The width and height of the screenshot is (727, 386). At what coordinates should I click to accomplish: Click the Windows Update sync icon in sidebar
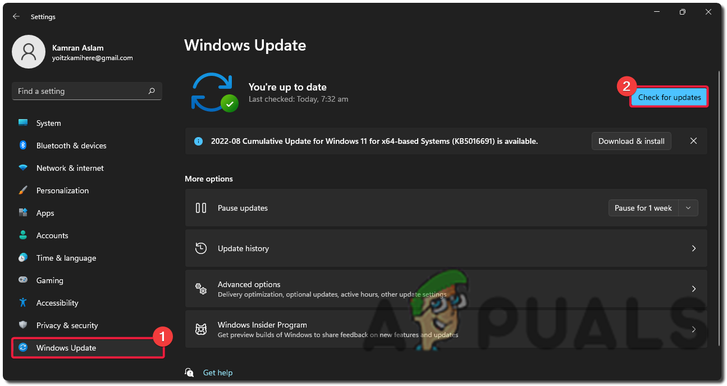pyautogui.click(x=23, y=348)
